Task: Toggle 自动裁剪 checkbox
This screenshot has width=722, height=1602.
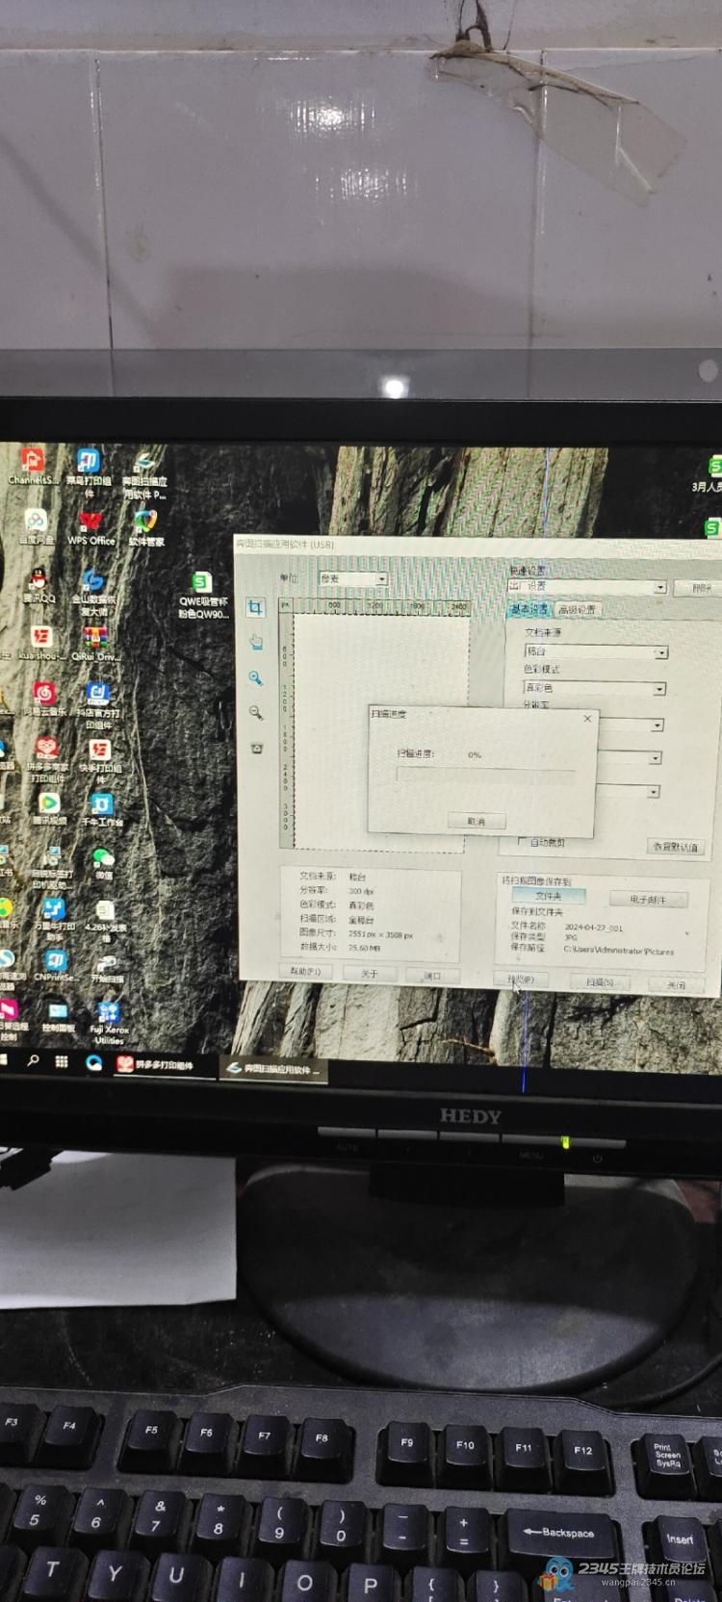Action: point(523,841)
